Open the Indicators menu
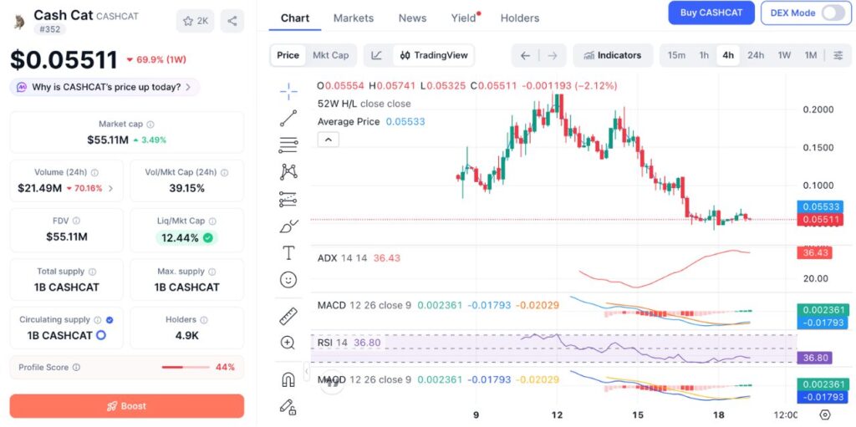Viewport: 856px width, 427px height. 613,55
